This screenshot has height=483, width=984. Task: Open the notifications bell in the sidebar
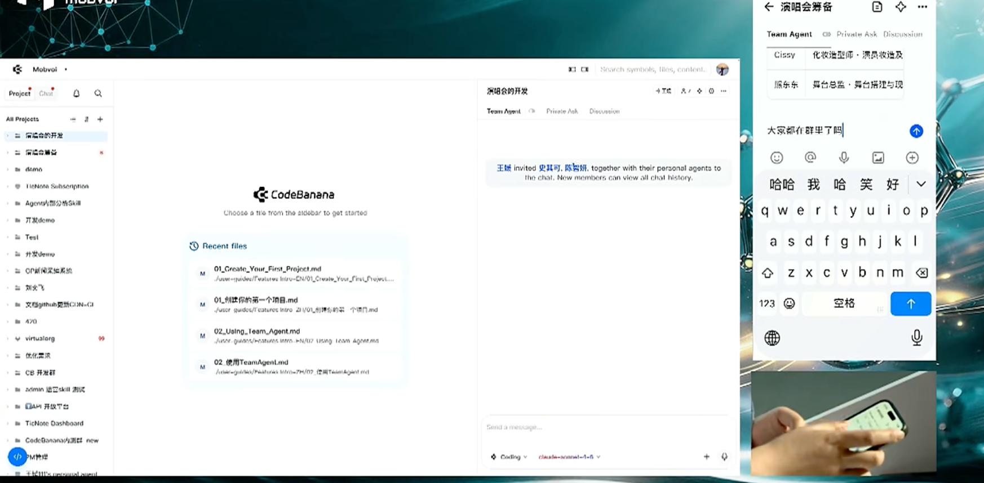pyautogui.click(x=76, y=93)
